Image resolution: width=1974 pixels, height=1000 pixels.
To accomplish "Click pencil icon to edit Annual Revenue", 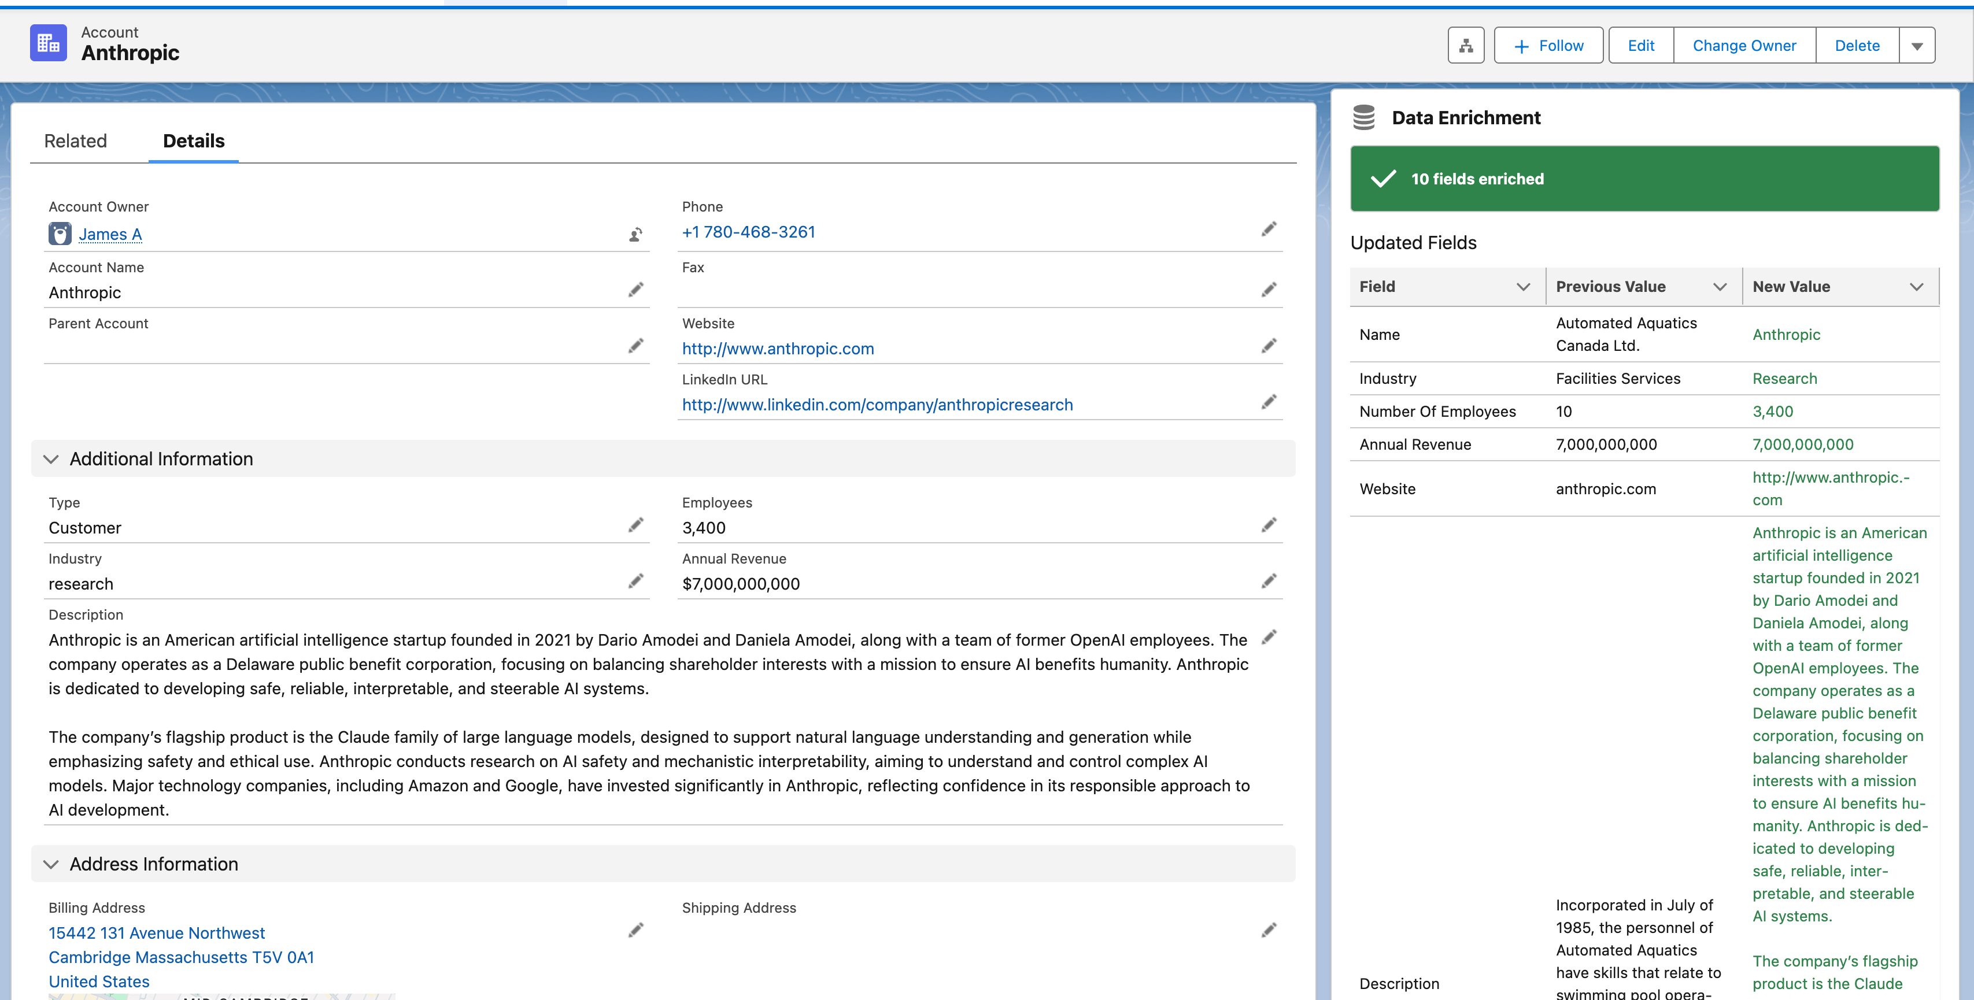I will [1268, 581].
